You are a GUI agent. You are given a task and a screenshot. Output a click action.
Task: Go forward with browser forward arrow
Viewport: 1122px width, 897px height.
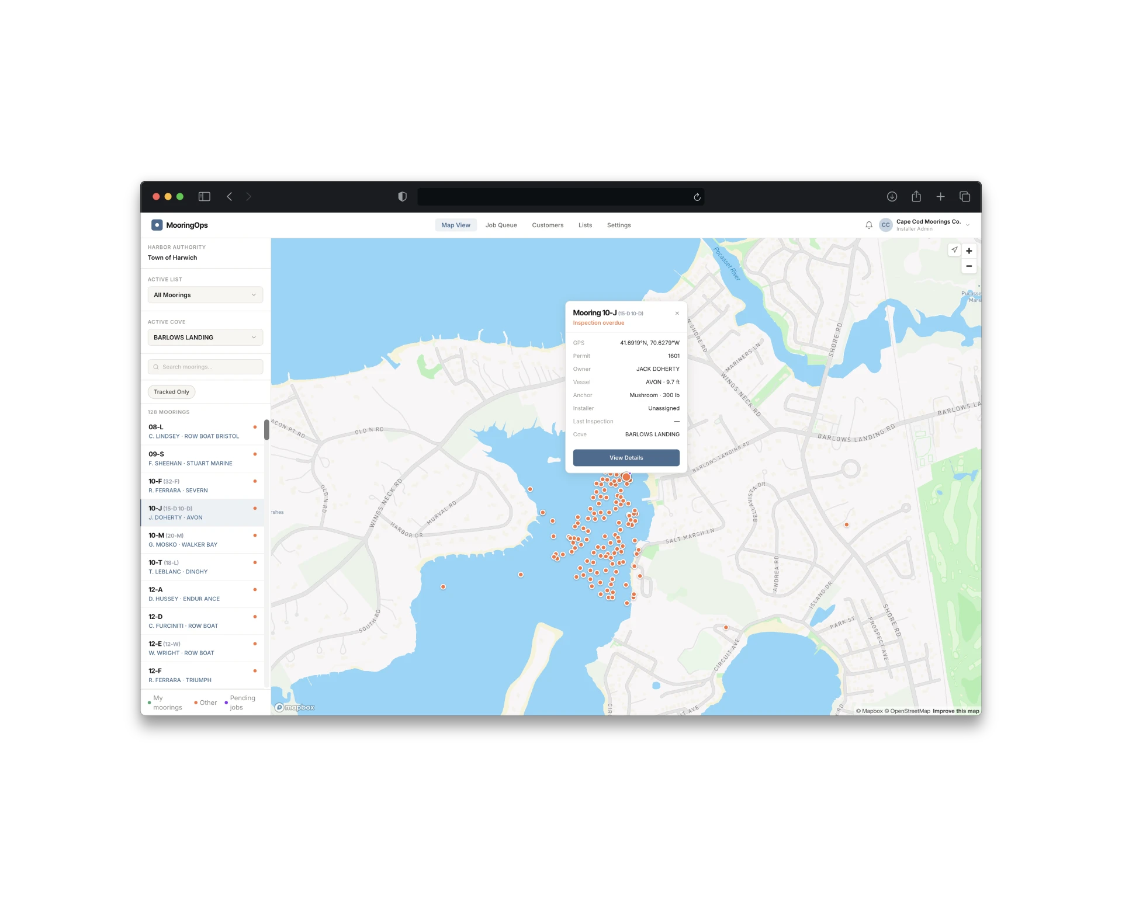(x=248, y=196)
